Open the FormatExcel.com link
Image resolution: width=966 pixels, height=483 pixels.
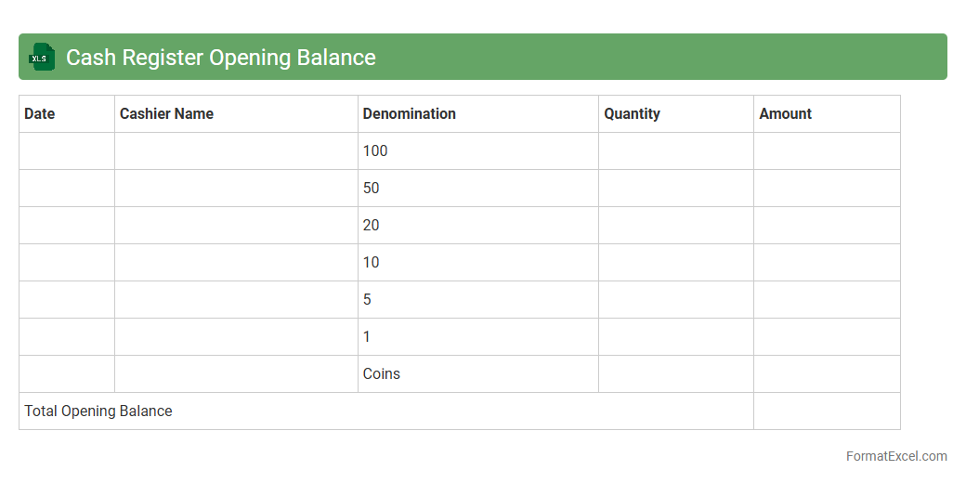coord(895,456)
